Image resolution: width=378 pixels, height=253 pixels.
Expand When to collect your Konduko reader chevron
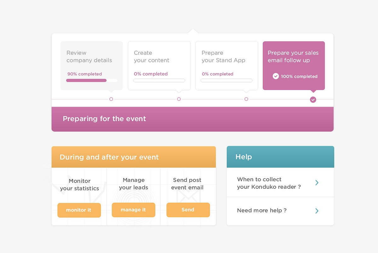[x=317, y=183]
